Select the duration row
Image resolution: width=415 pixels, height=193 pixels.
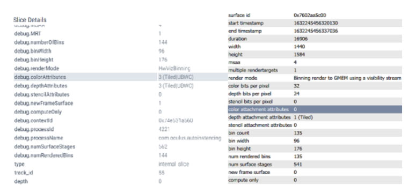click(x=315, y=39)
